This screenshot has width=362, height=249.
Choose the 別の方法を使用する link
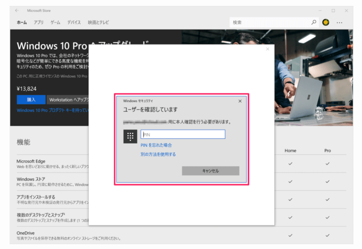click(158, 154)
